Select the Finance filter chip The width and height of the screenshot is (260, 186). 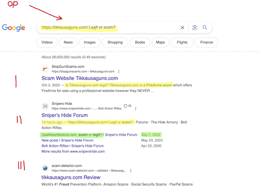point(206,42)
